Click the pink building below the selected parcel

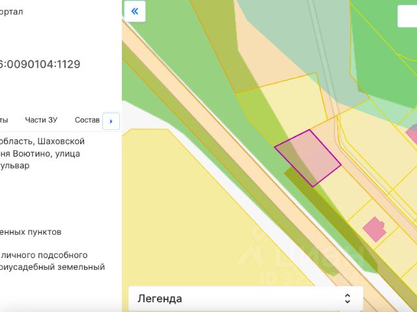tap(374, 229)
